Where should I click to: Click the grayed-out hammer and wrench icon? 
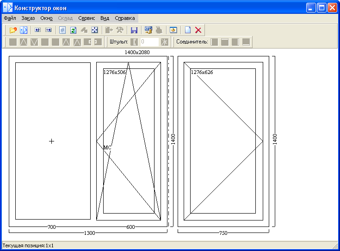pyautogui.click(x=120, y=30)
